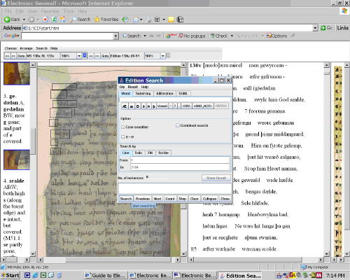Switch to the Alliteration tab
Screen dimensions: 350x280
tap(164, 93)
